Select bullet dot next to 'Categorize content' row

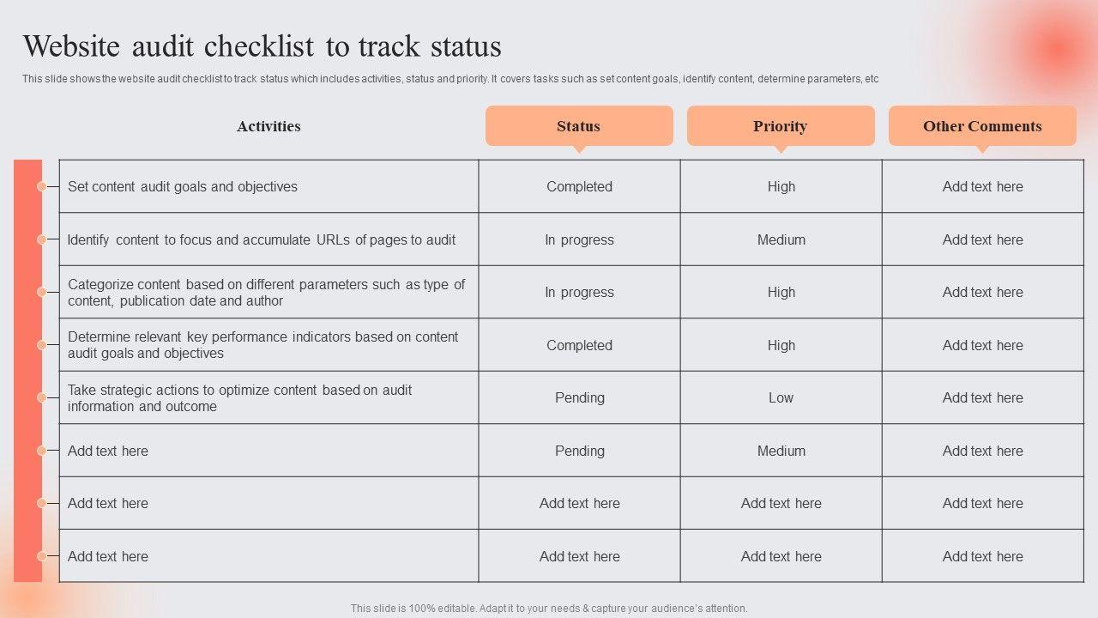[x=41, y=292]
